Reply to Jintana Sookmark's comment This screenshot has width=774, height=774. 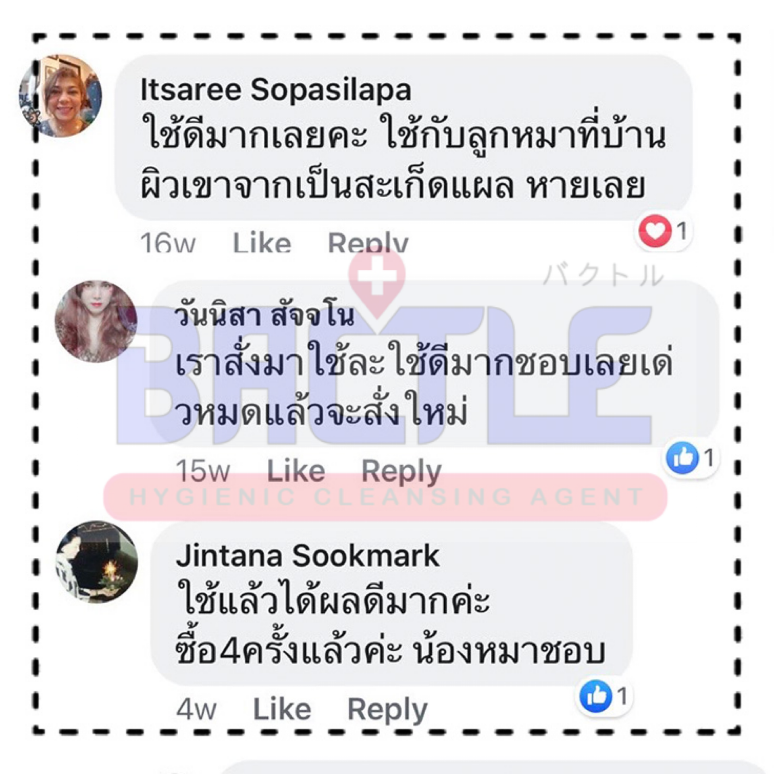click(387, 709)
